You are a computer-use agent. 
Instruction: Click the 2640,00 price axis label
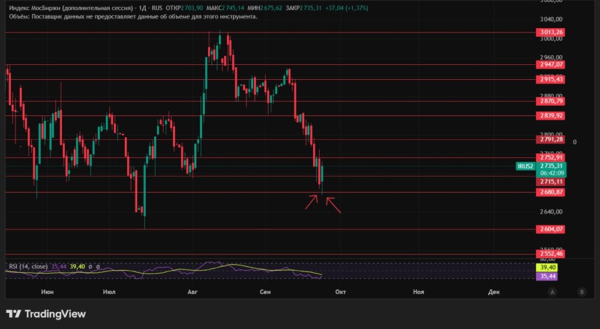[551, 211]
